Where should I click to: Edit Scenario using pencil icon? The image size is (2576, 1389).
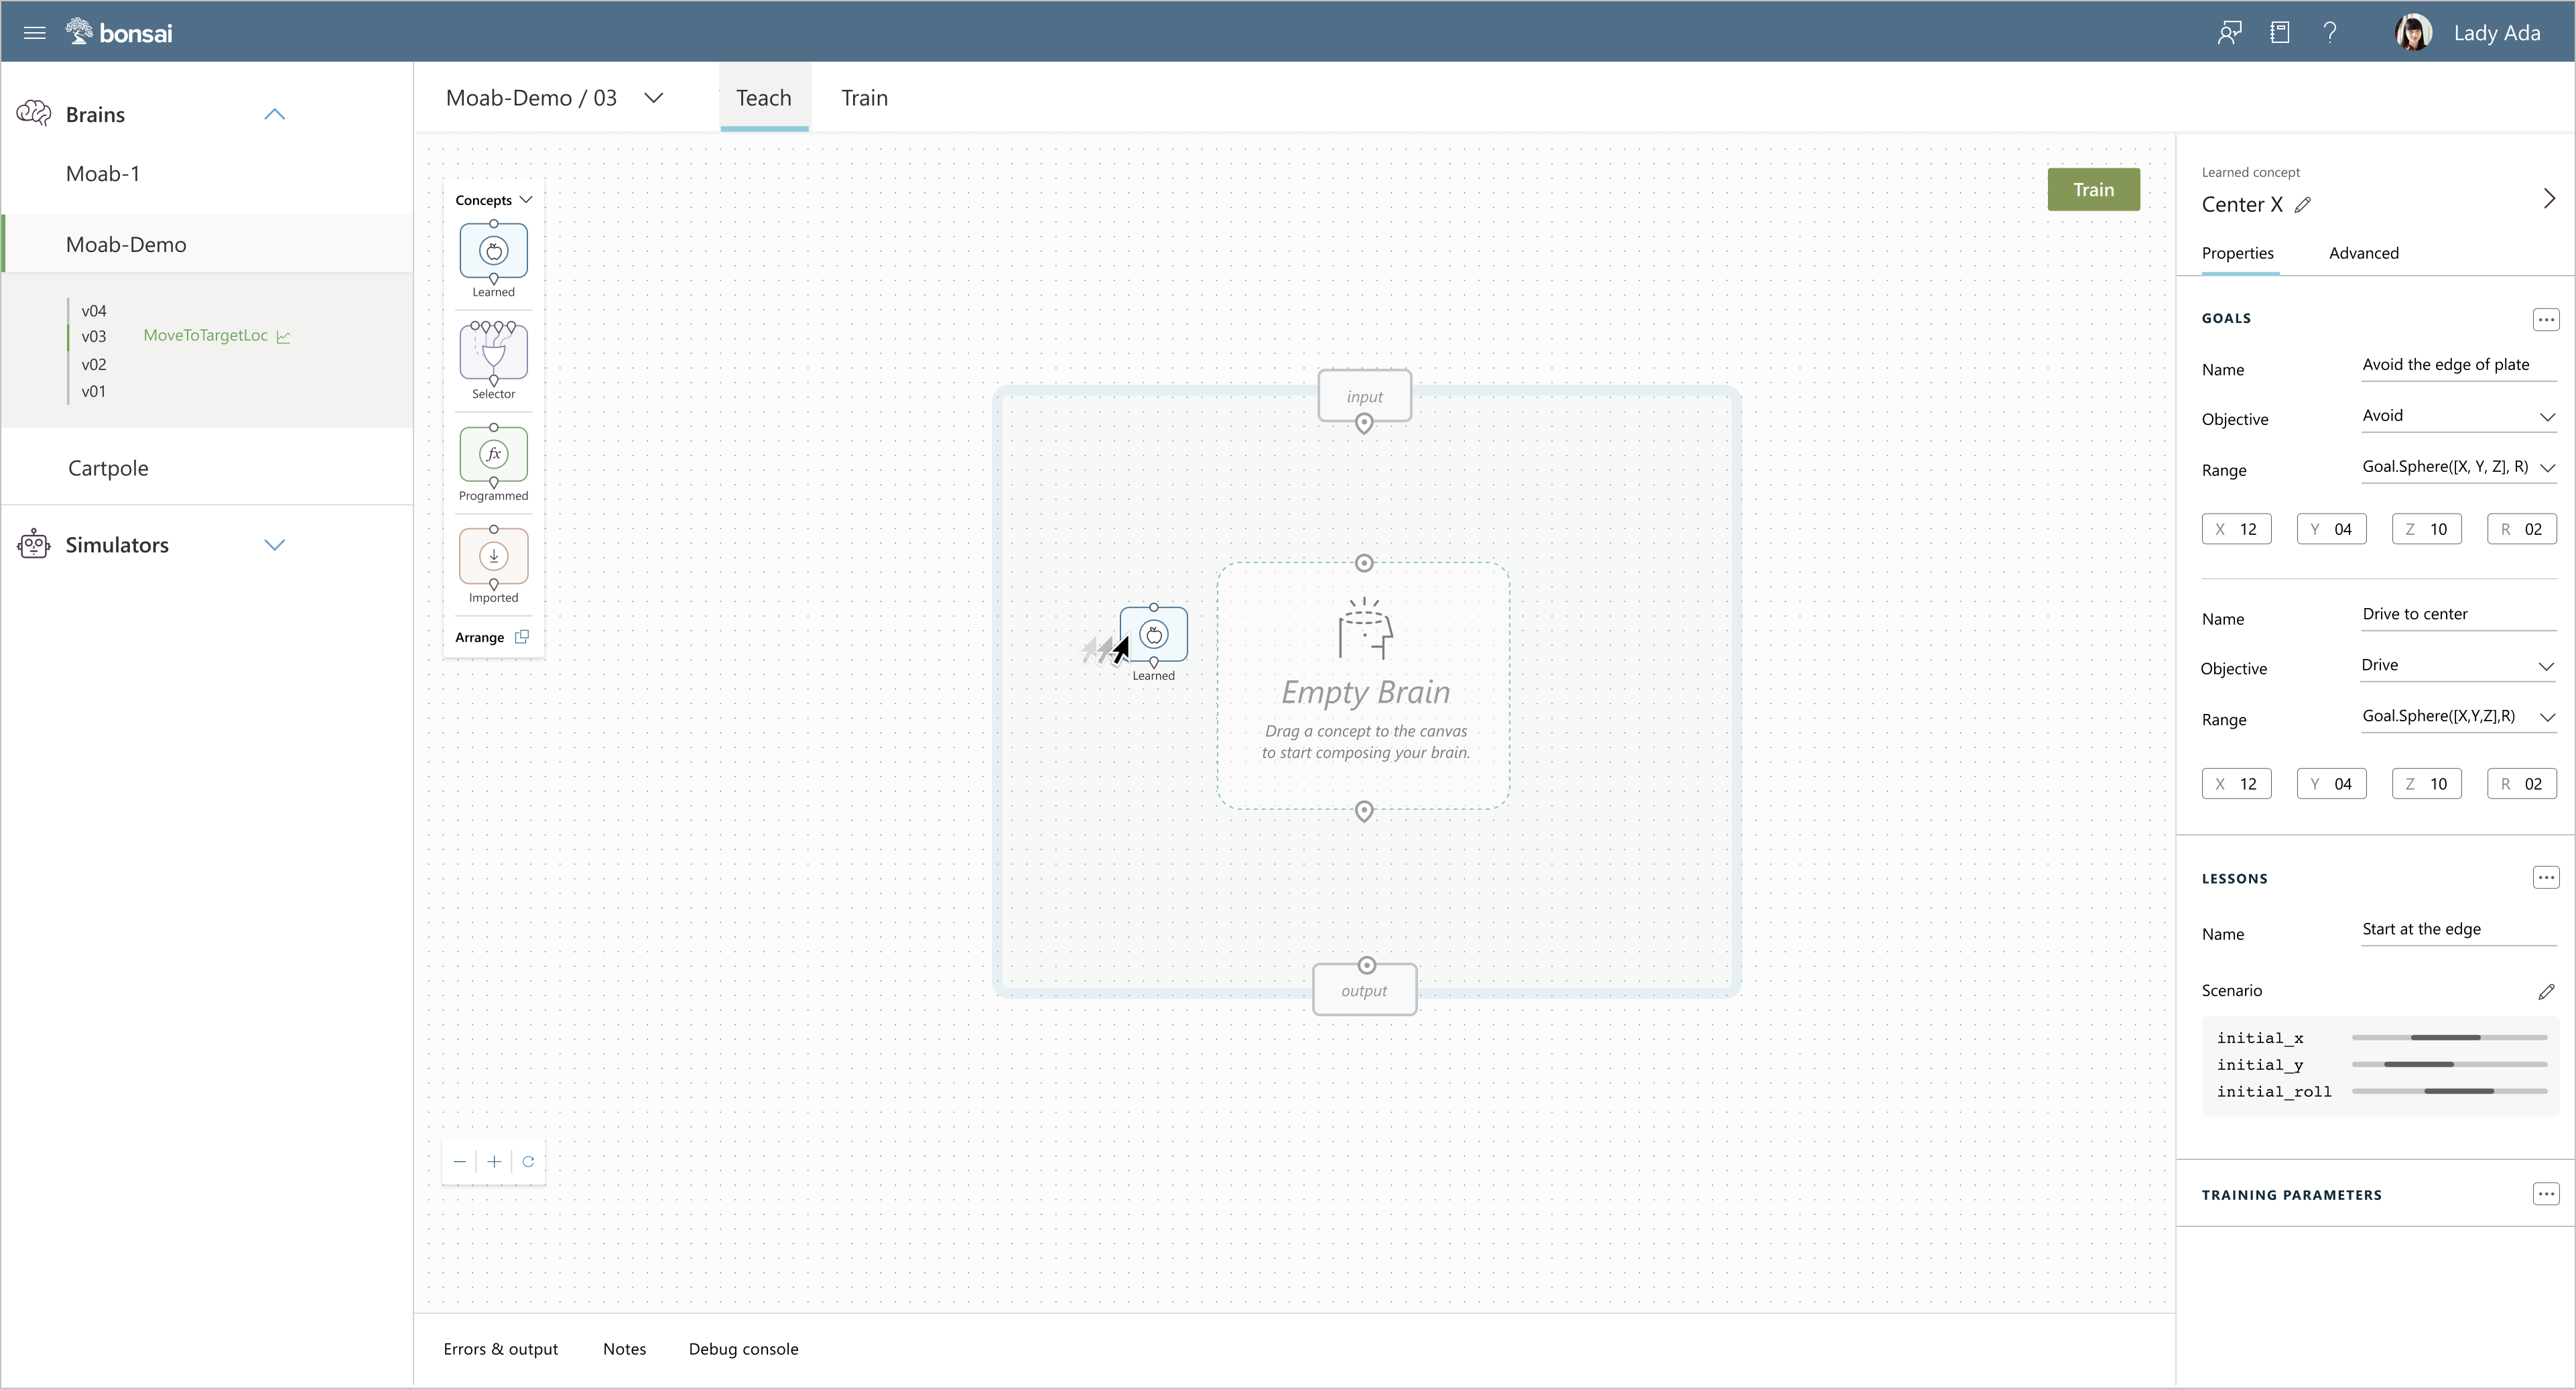click(x=2546, y=991)
